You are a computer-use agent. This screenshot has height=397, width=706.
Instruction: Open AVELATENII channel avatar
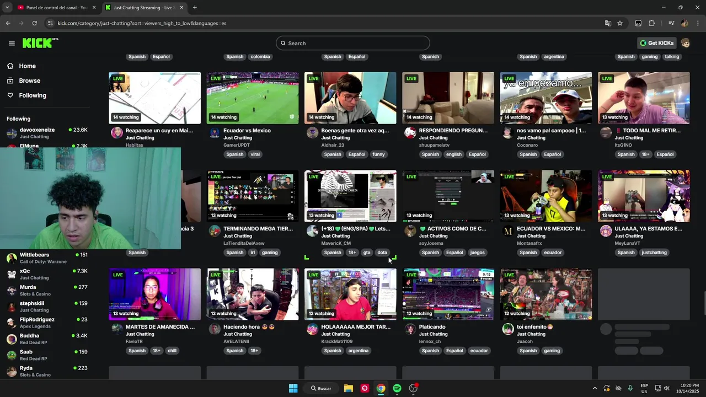pyautogui.click(x=215, y=329)
